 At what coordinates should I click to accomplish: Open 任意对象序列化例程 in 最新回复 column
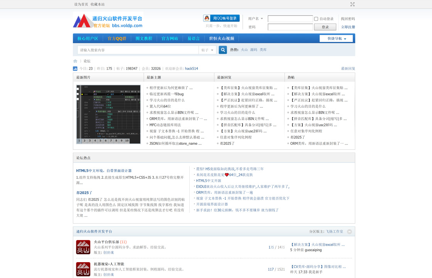236,137
